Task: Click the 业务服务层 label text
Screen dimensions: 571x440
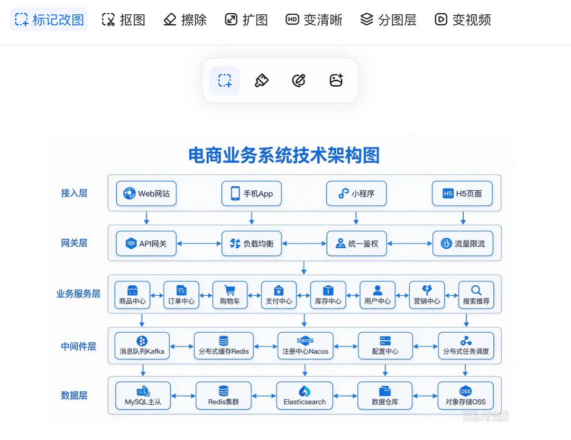Action: [78, 294]
